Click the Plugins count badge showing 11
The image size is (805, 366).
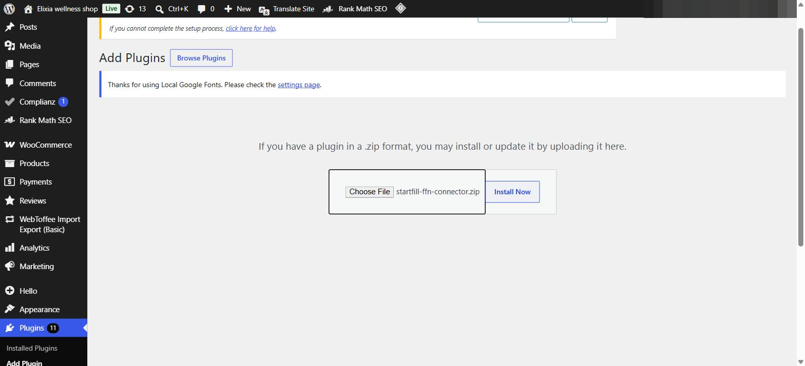pyautogui.click(x=53, y=328)
